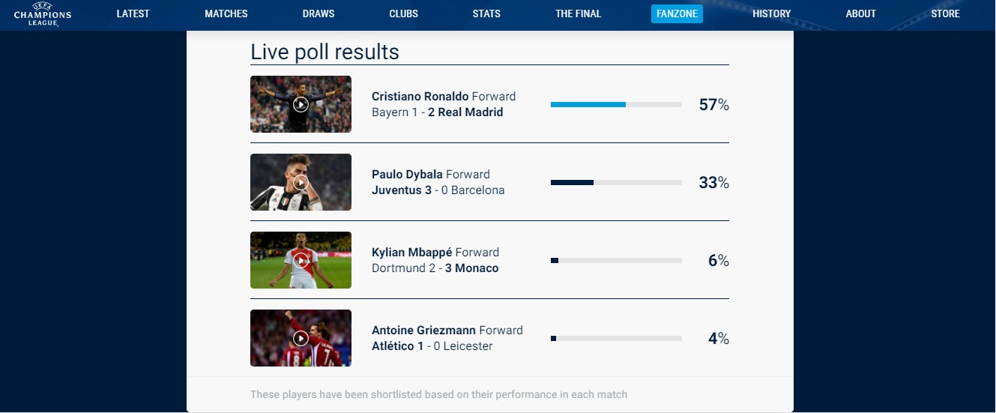This screenshot has width=996, height=413.
Task: Click the highlighted Fanzone tab
Action: 677,13
